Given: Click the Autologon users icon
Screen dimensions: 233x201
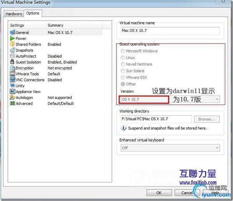Looking at the screenshot, I should tap(12, 97).
